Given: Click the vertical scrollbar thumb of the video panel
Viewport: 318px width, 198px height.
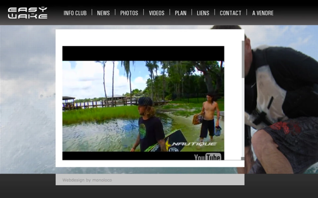Looking at the screenshot, I should (x=243, y=59).
